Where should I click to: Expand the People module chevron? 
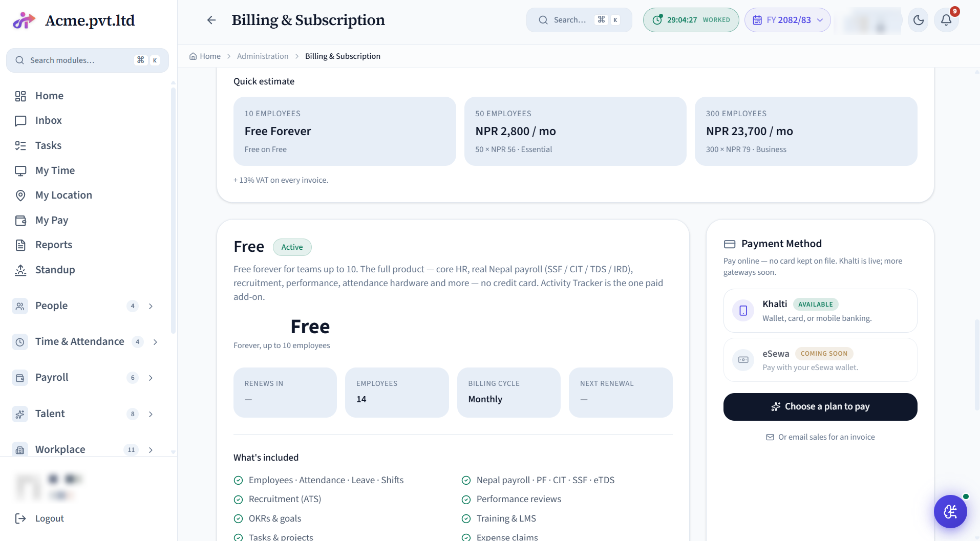[x=151, y=306]
